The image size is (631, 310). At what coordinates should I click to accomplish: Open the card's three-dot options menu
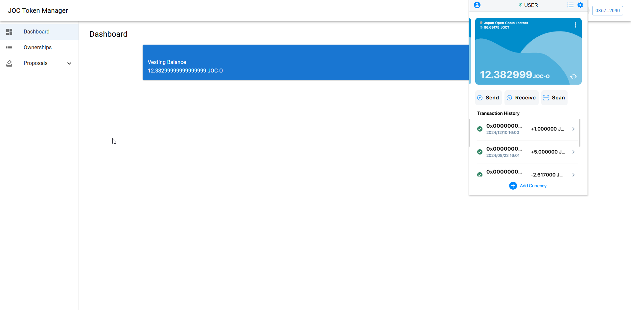[x=575, y=25]
